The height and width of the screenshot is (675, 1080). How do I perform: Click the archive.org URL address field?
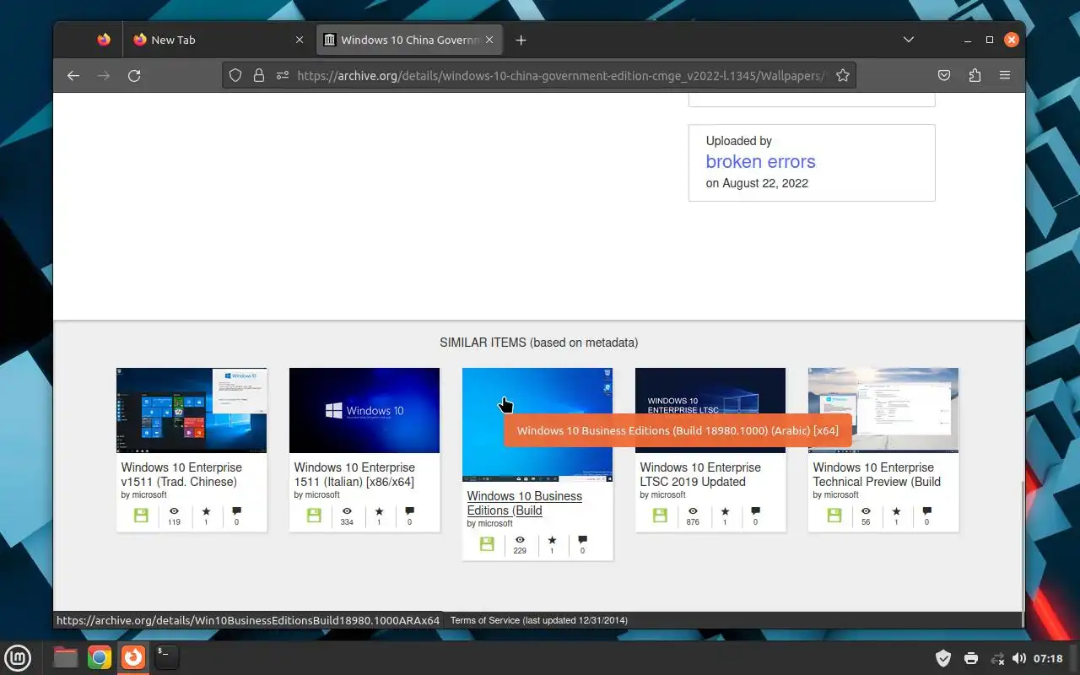click(560, 75)
